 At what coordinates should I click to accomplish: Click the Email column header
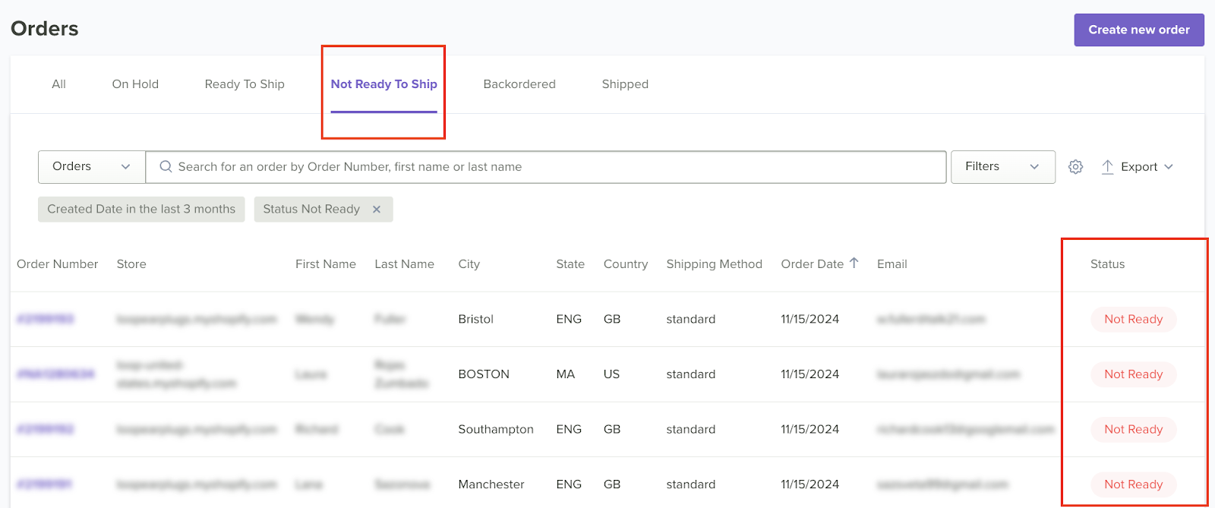click(x=892, y=264)
